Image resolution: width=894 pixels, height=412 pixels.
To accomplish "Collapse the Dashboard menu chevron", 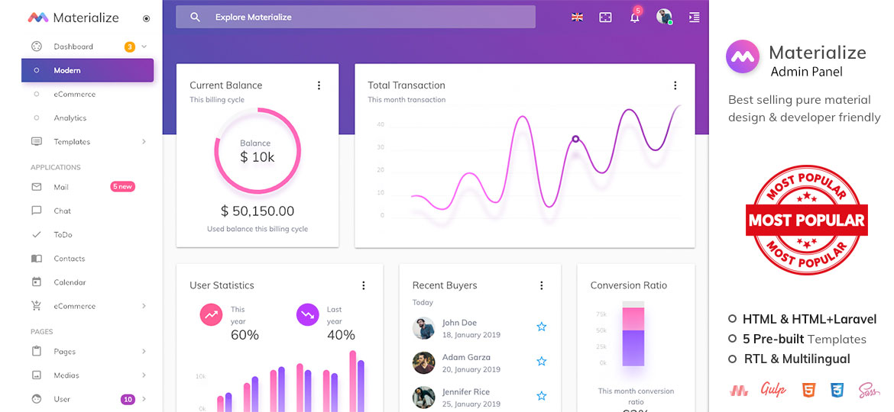I will 144,47.
